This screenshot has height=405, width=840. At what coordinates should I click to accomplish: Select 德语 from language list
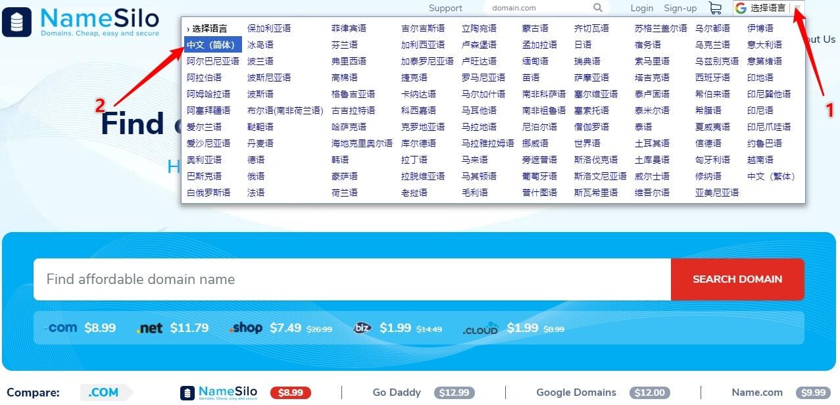point(256,160)
